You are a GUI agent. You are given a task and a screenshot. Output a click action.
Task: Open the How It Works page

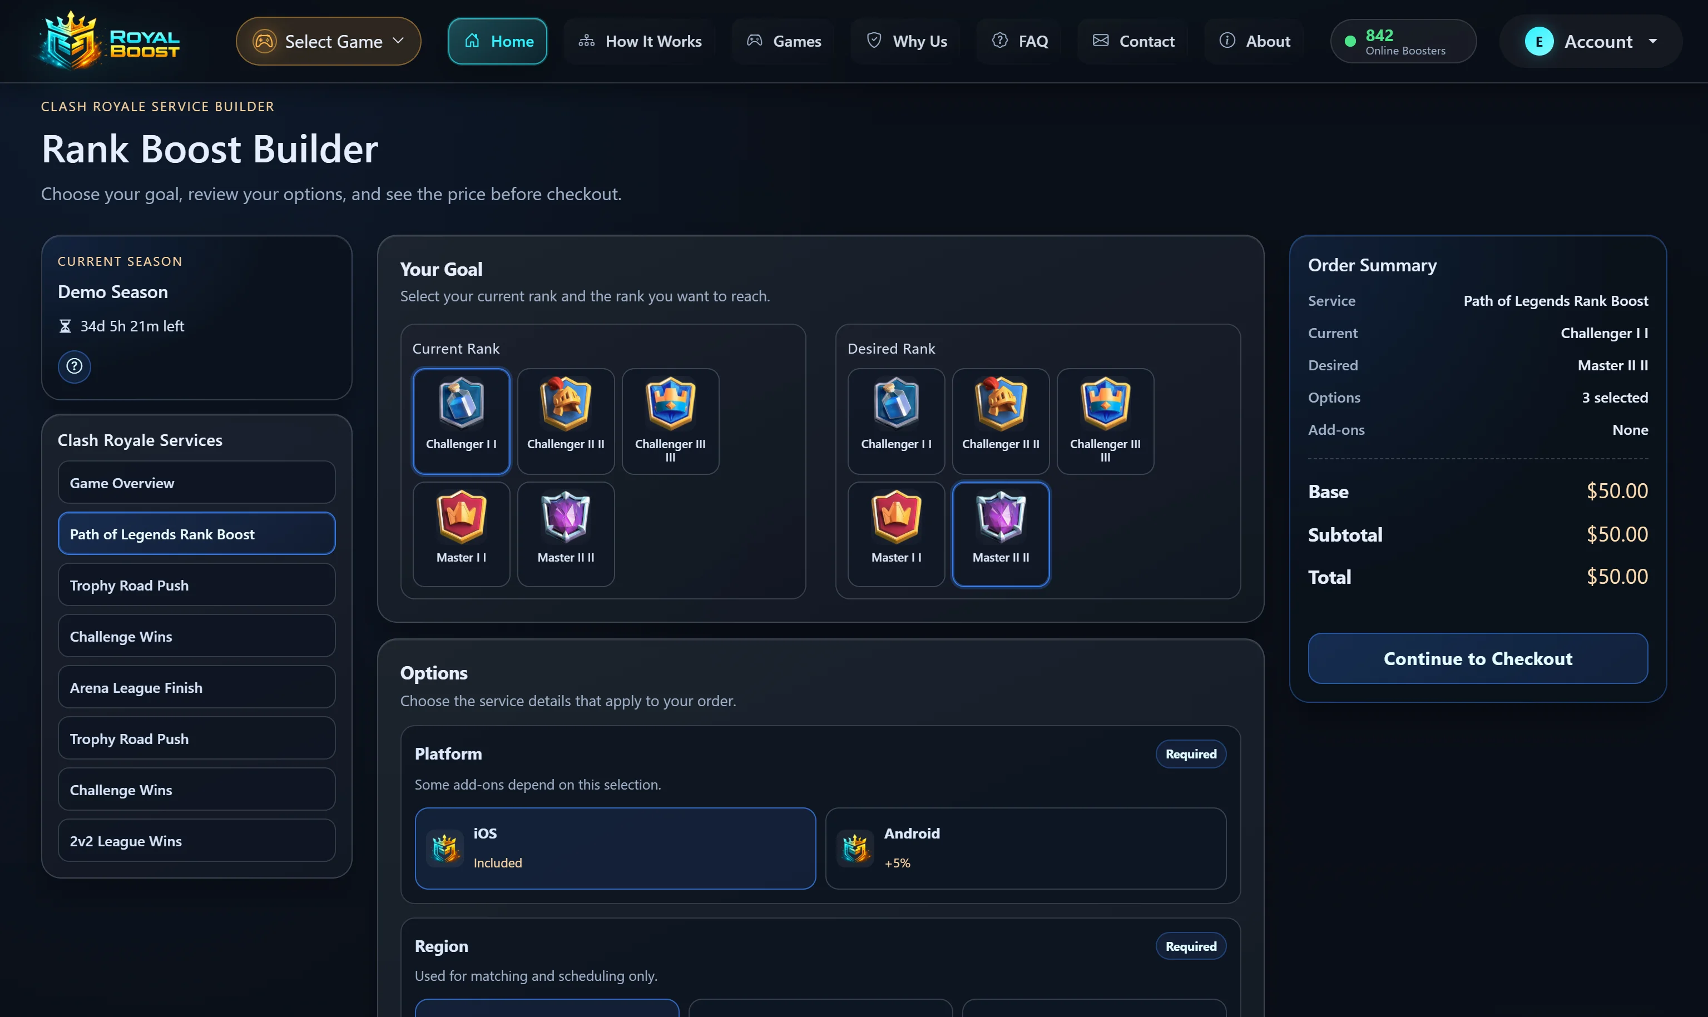pos(640,41)
